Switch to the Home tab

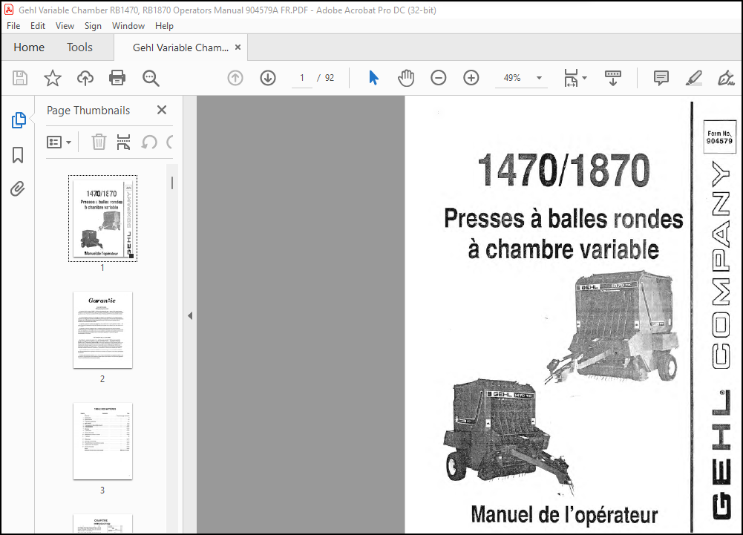click(29, 47)
